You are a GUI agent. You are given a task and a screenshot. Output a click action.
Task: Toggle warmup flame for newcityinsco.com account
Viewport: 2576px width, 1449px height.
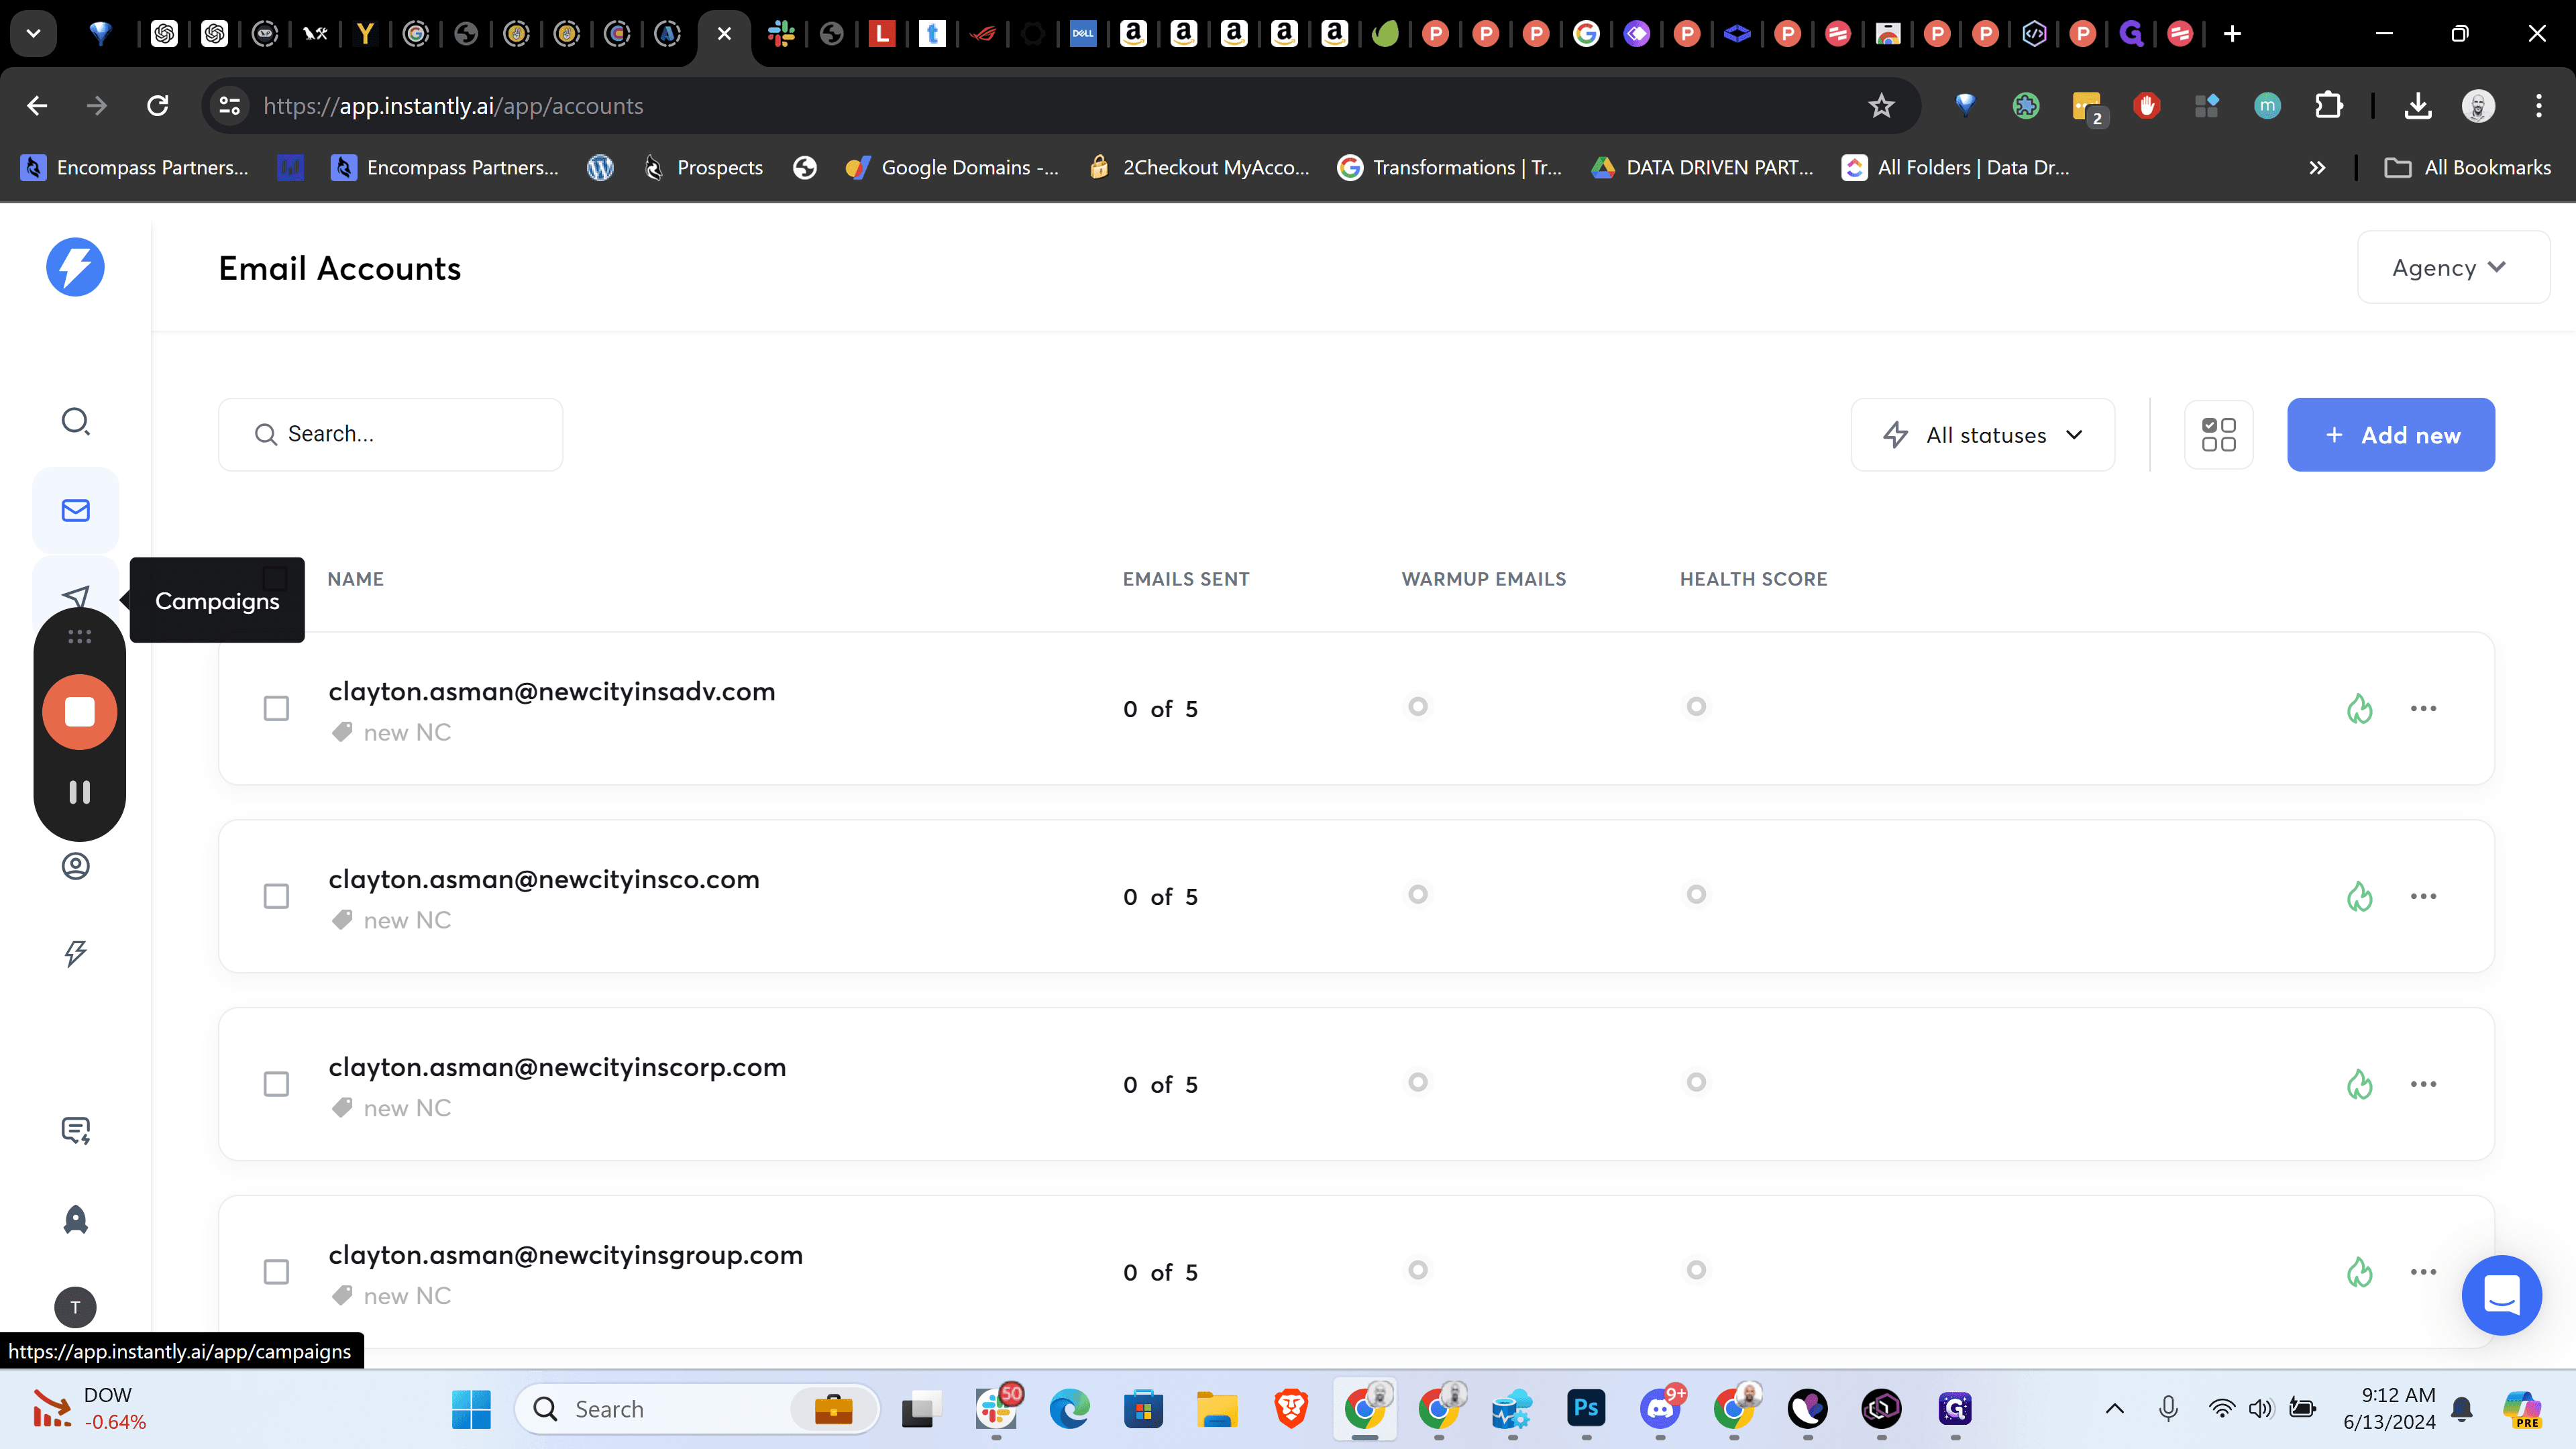tap(2360, 896)
